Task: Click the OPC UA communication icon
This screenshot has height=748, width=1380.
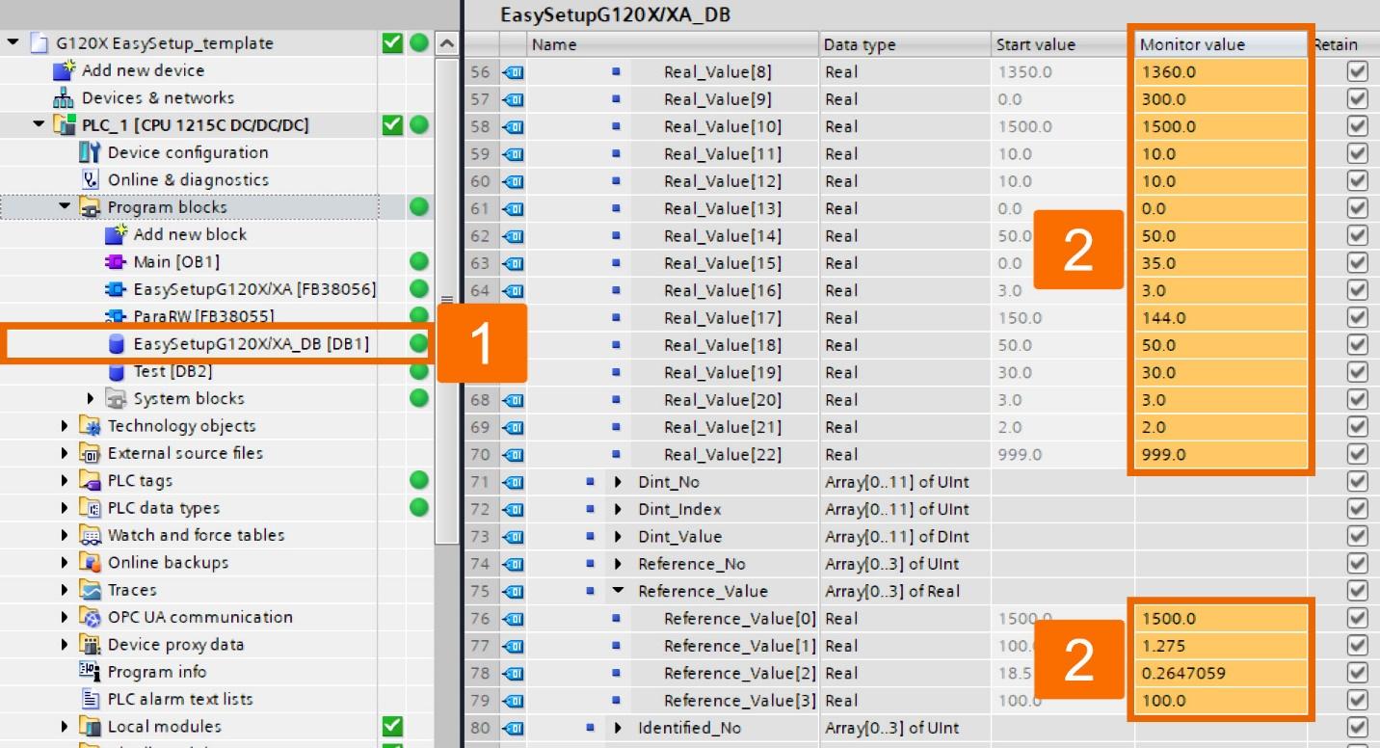Action: [x=90, y=617]
